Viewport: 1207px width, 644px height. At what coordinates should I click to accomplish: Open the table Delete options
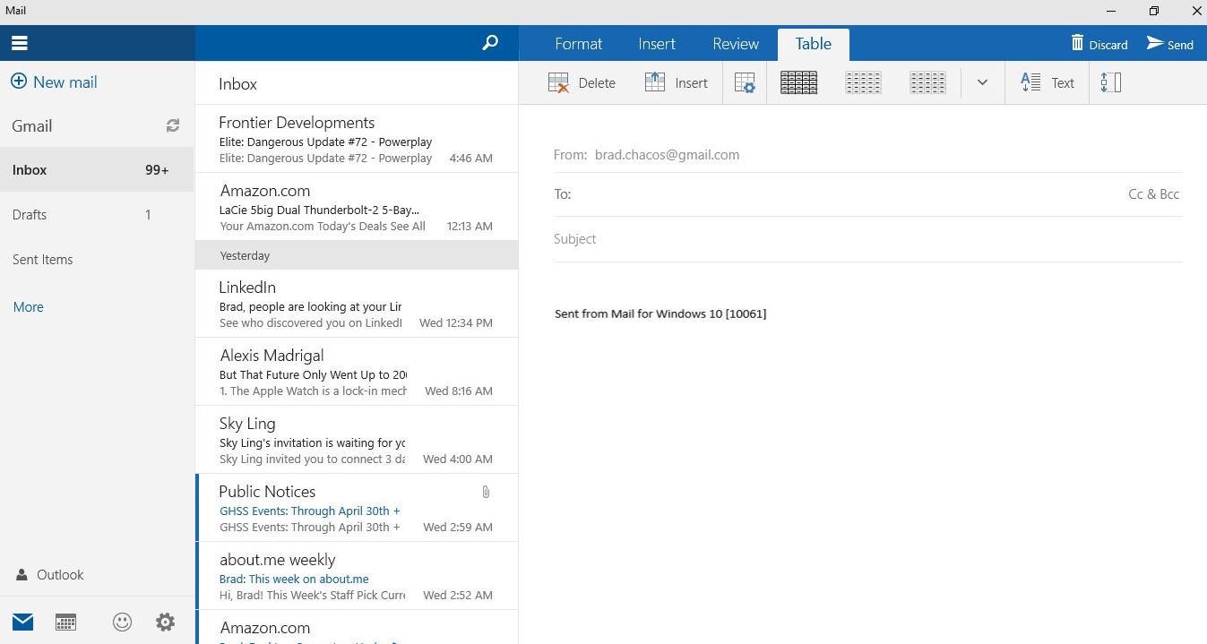[x=582, y=83]
